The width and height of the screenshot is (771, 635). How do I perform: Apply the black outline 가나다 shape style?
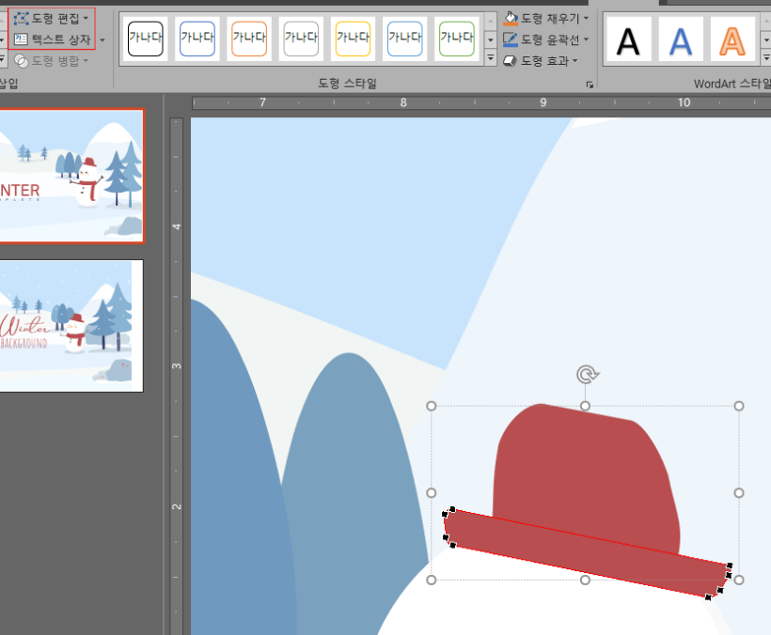(146, 39)
